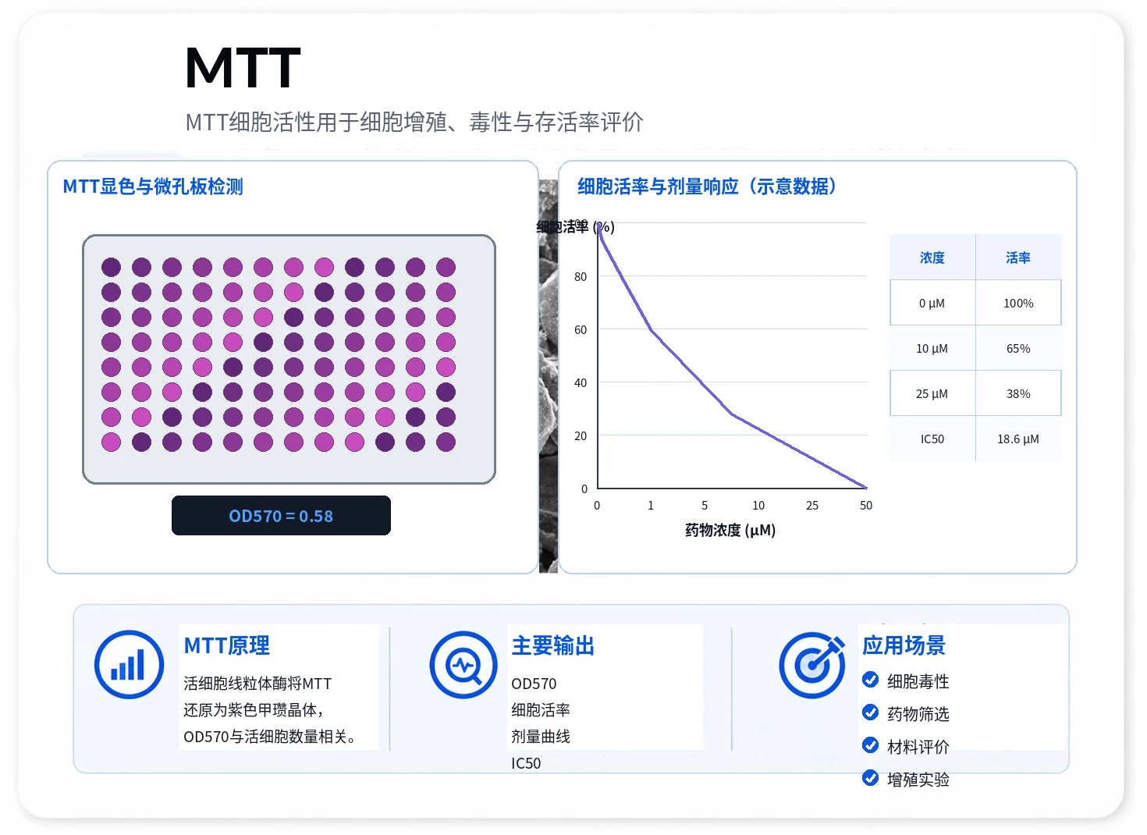Click the 应用场景 heading
The height and width of the screenshot is (835, 1147).
(904, 645)
